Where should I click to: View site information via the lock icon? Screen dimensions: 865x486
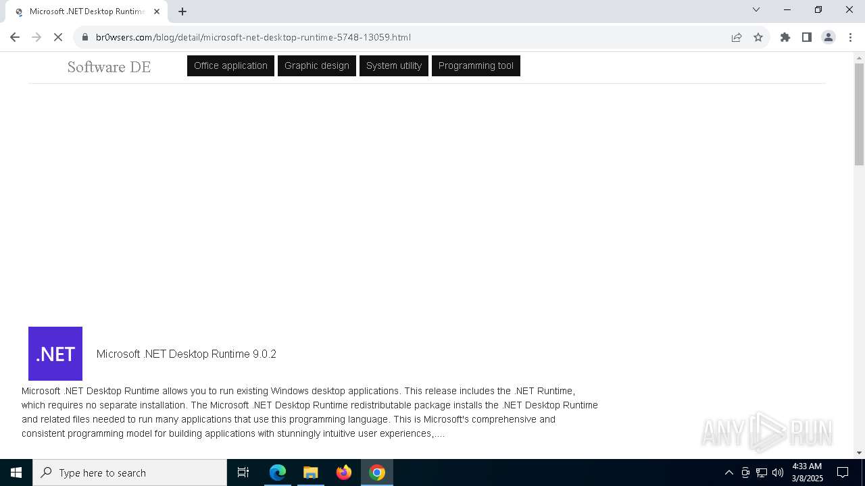[85, 37]
